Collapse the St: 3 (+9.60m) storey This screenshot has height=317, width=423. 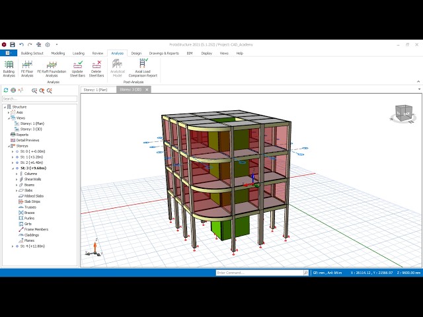13,168
